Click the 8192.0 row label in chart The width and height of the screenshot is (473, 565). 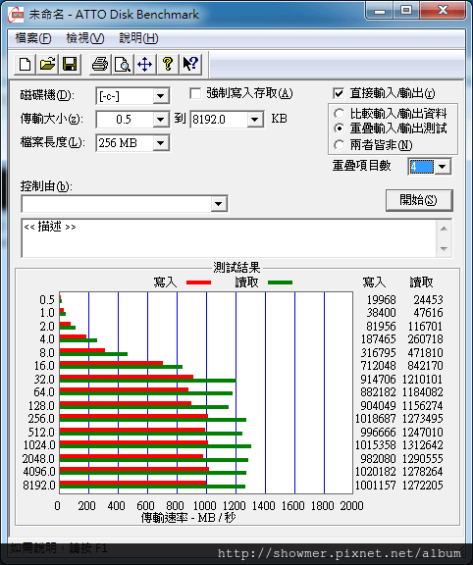(39, 486)
